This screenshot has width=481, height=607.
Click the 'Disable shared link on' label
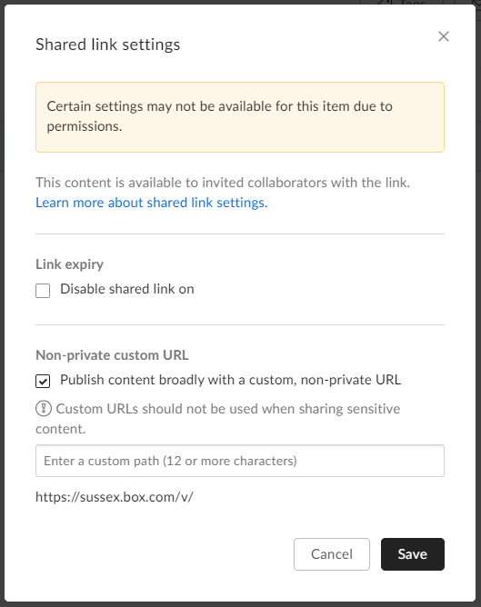click(x=127, y=289)
